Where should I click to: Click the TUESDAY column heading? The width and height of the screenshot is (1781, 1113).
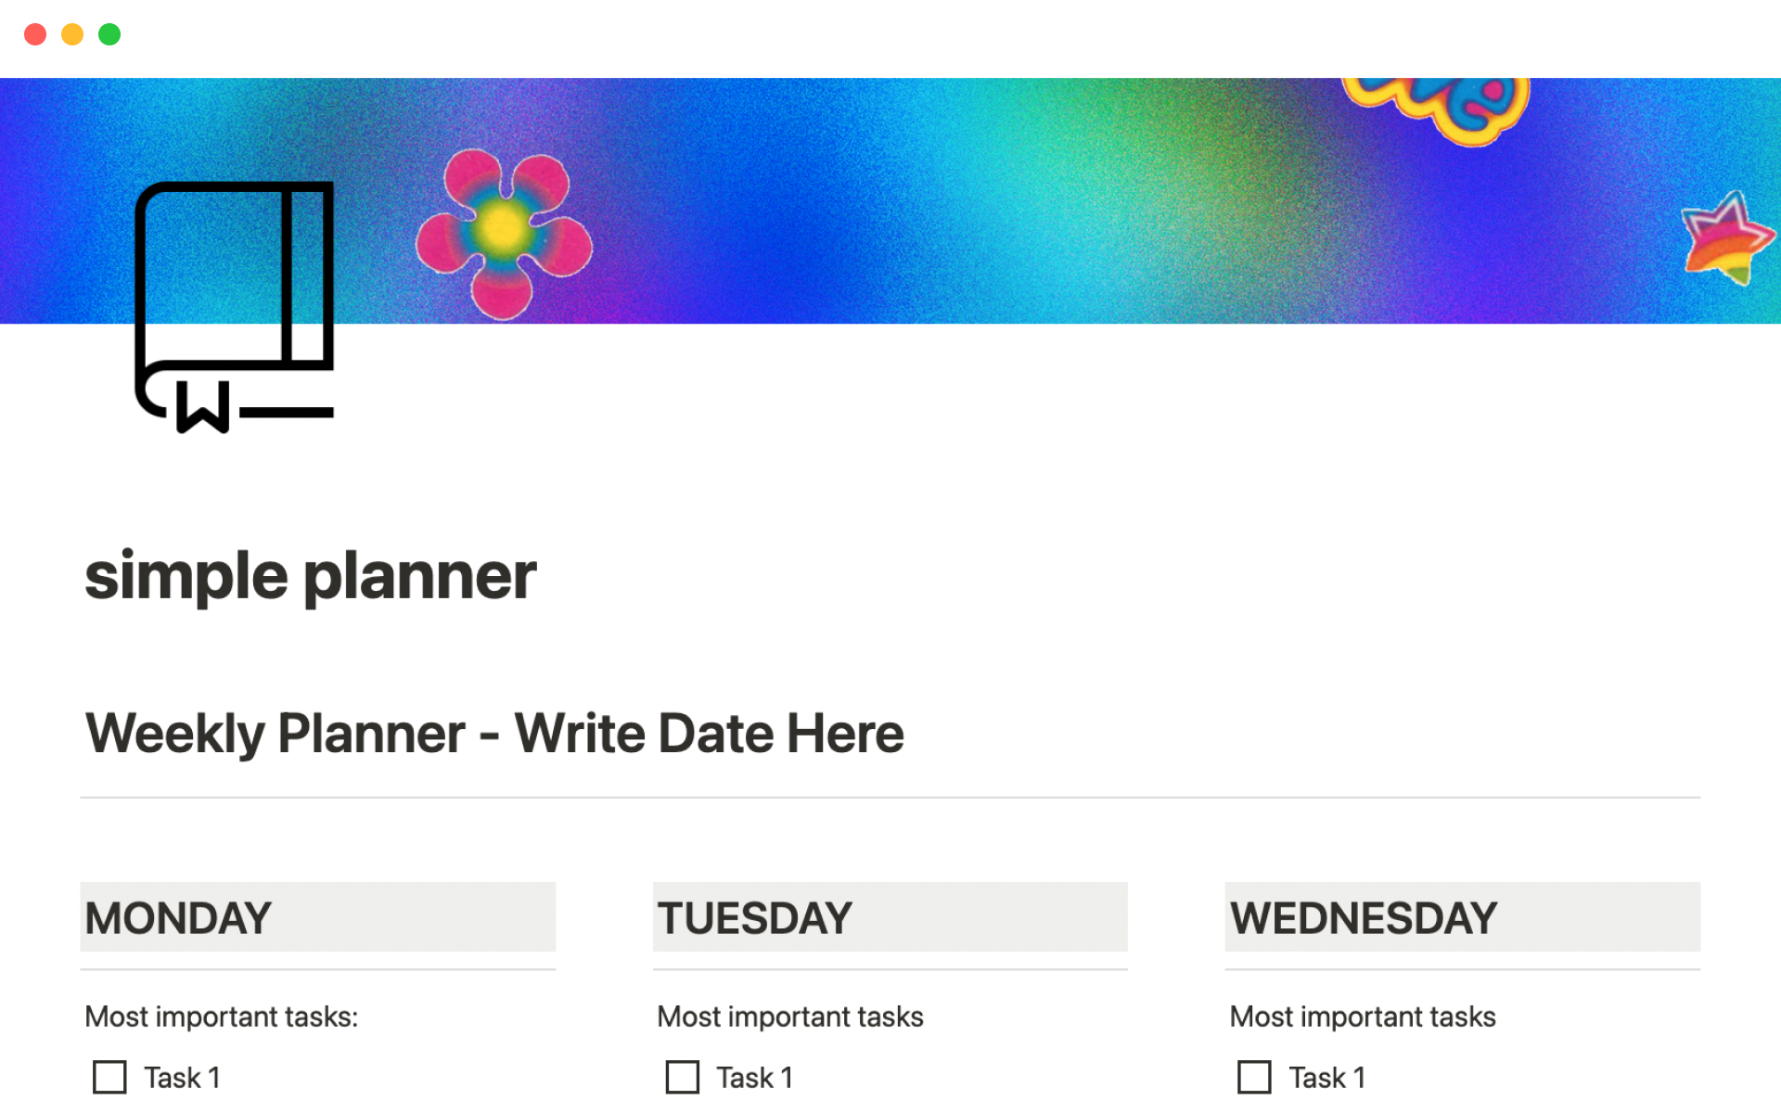point(754,918)
